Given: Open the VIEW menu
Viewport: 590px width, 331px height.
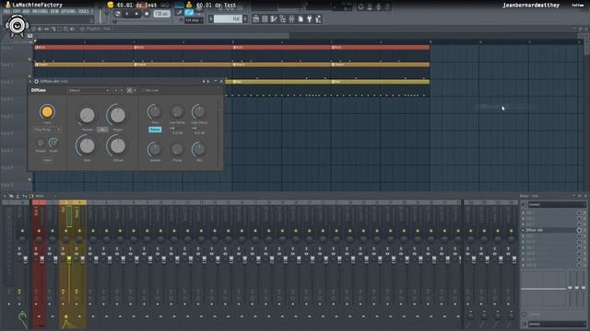Looking at the screenshot, I should coord(54,12).
